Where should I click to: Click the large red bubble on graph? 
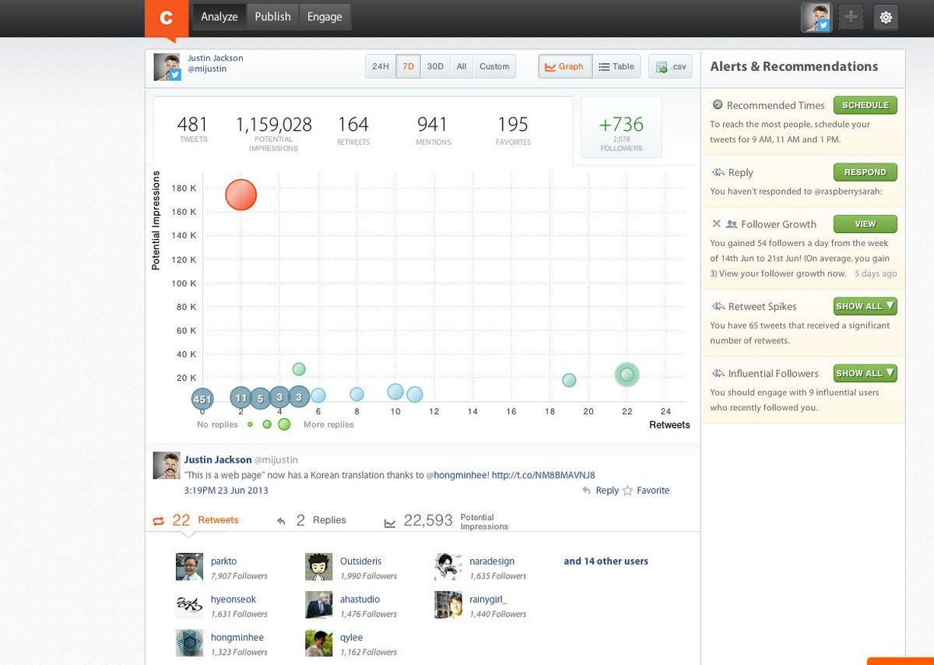[241, 195]
